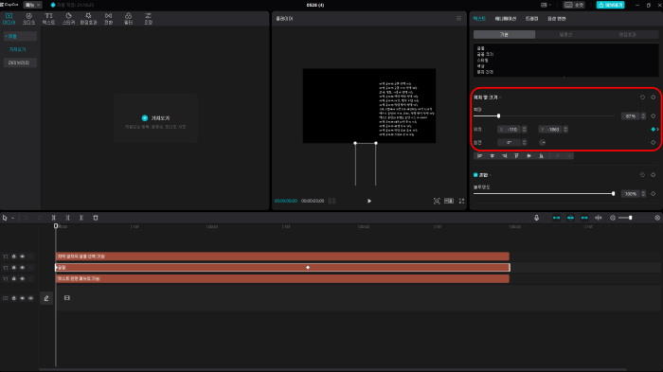Select the Bubble (말풍선) sub-tab
663x372 pixels.
coord(565,35)
